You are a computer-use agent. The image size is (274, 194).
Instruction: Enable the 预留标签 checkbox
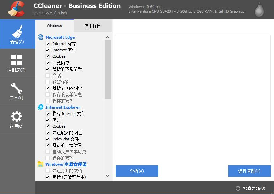pos(48,82)
